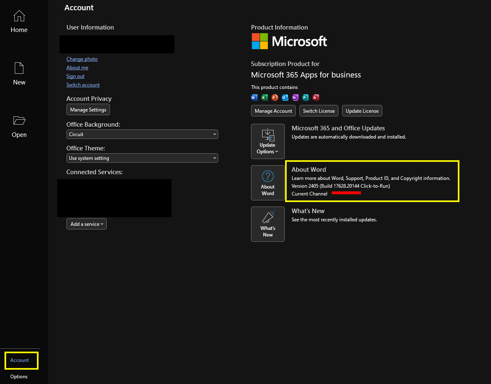Open the About Word dialog button

[x=268, y=183]
